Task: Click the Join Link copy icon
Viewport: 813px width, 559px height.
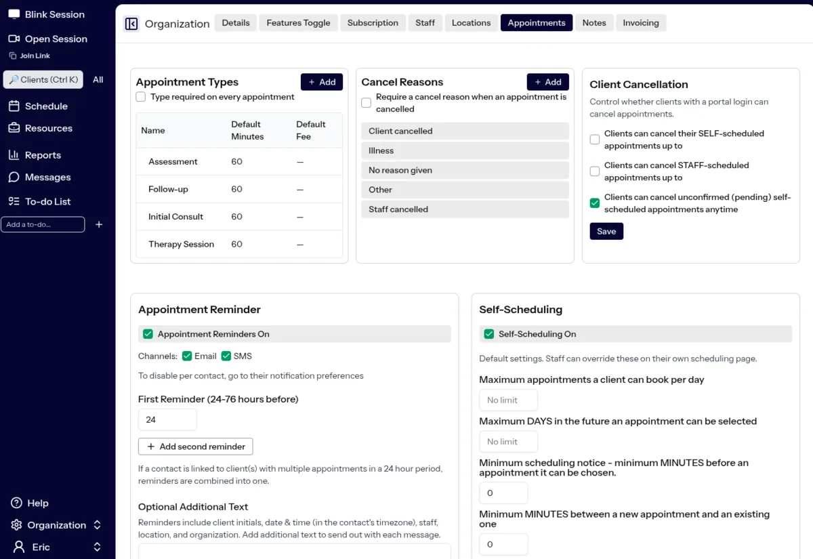Action: 13,56
